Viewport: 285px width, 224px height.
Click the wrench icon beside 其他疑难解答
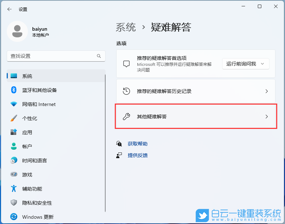126,116
